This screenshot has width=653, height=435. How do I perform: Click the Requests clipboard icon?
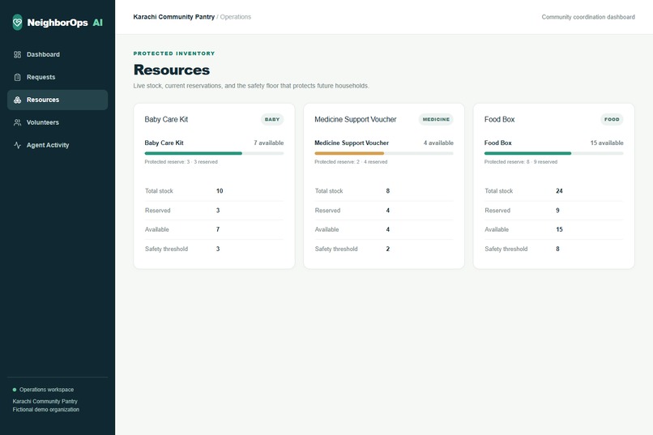tap(17, 77)
